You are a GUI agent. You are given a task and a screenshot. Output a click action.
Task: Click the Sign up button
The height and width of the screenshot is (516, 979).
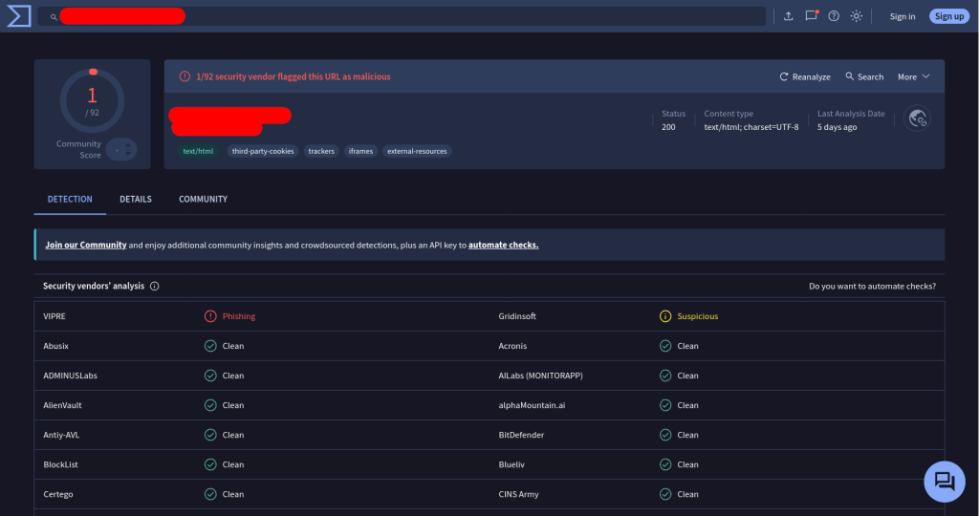click(x=949, y=16)
